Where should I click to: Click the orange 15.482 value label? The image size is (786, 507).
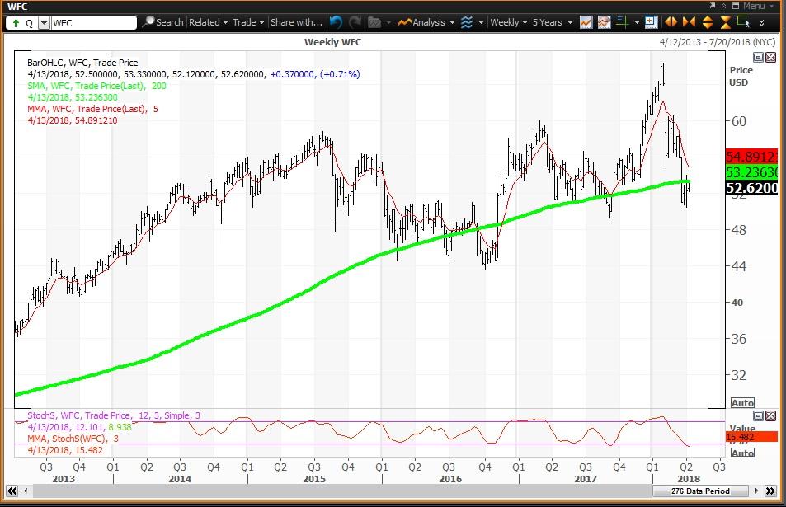pyautogui.click(x=751, y=438)
